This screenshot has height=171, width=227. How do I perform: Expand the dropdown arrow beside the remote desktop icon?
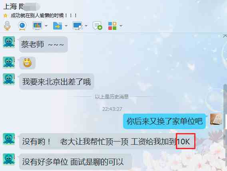86,26
